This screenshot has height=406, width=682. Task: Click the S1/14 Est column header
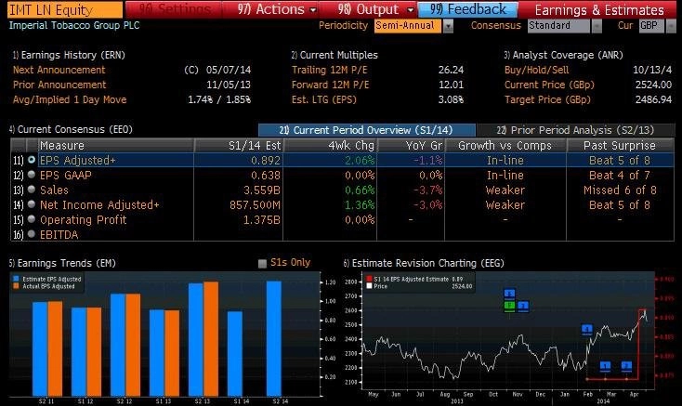239,145
